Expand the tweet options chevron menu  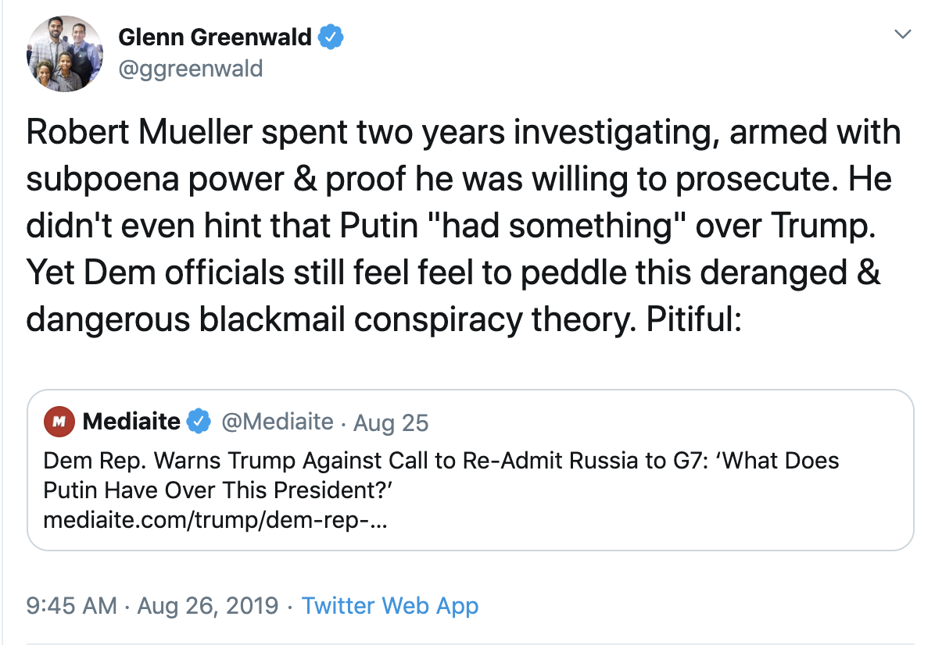tap(903, 34)
